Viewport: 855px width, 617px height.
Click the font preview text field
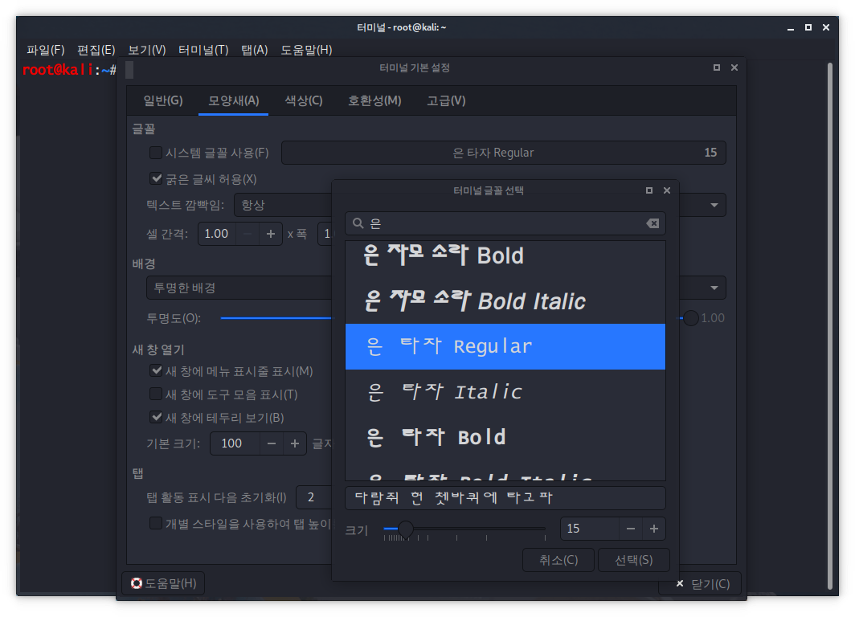point(505,498)
